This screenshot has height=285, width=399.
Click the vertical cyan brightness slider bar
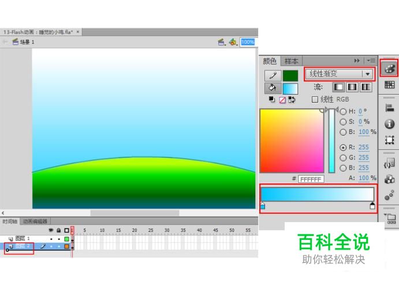point(331,141)
